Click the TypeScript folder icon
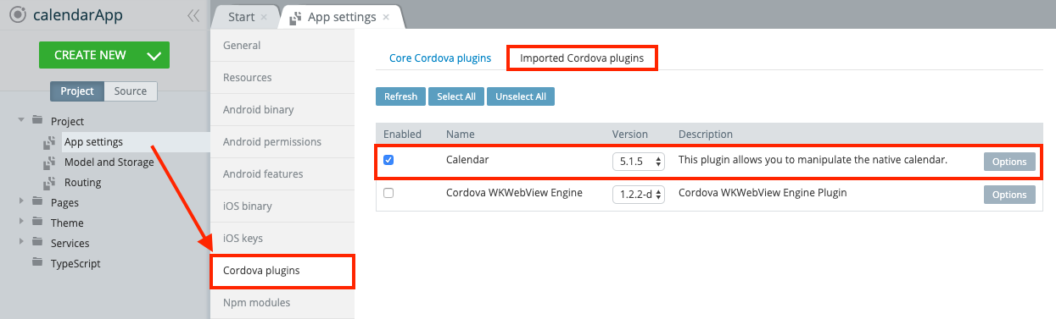 [x=36, y=263]
